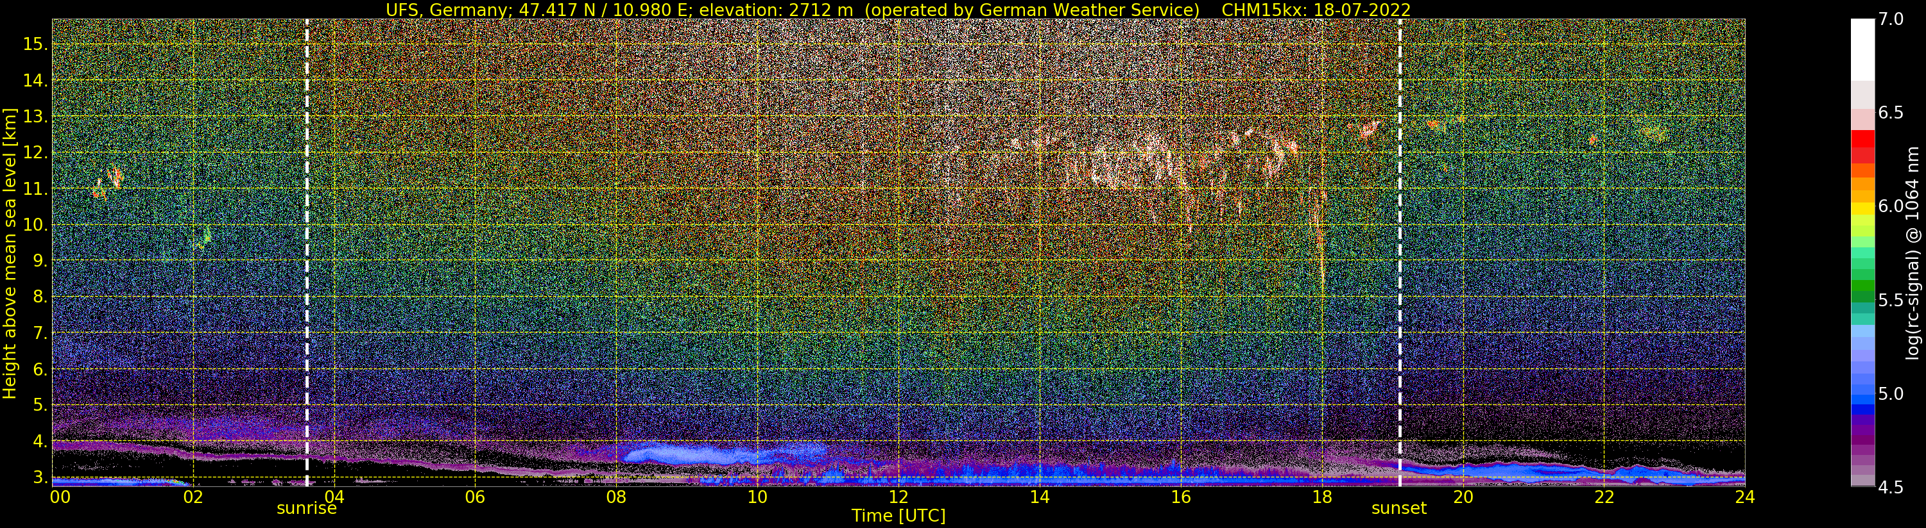
Task: Click the "Height above mean sea level [km]" label
Action: [10, 252]
